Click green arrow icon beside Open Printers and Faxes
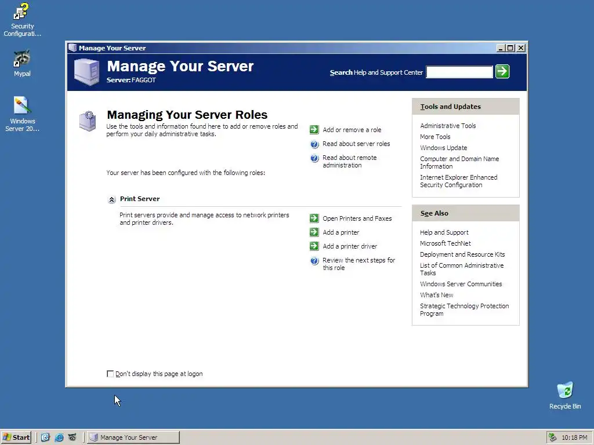 click(314, 218)
